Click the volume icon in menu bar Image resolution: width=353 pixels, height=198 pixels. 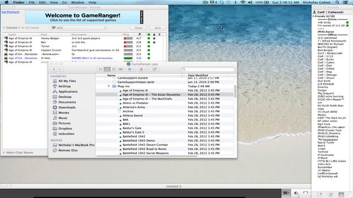pos(250,2)
